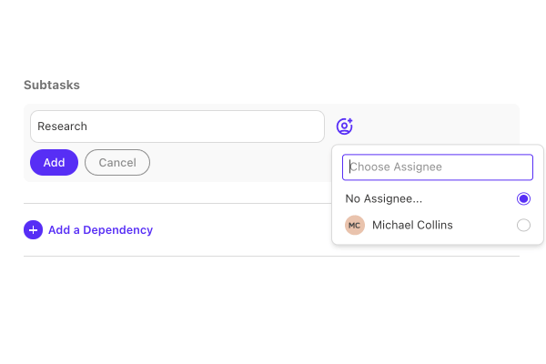
Task: Choose the No Assignee... option label
Action: click(x=384, y=198)
